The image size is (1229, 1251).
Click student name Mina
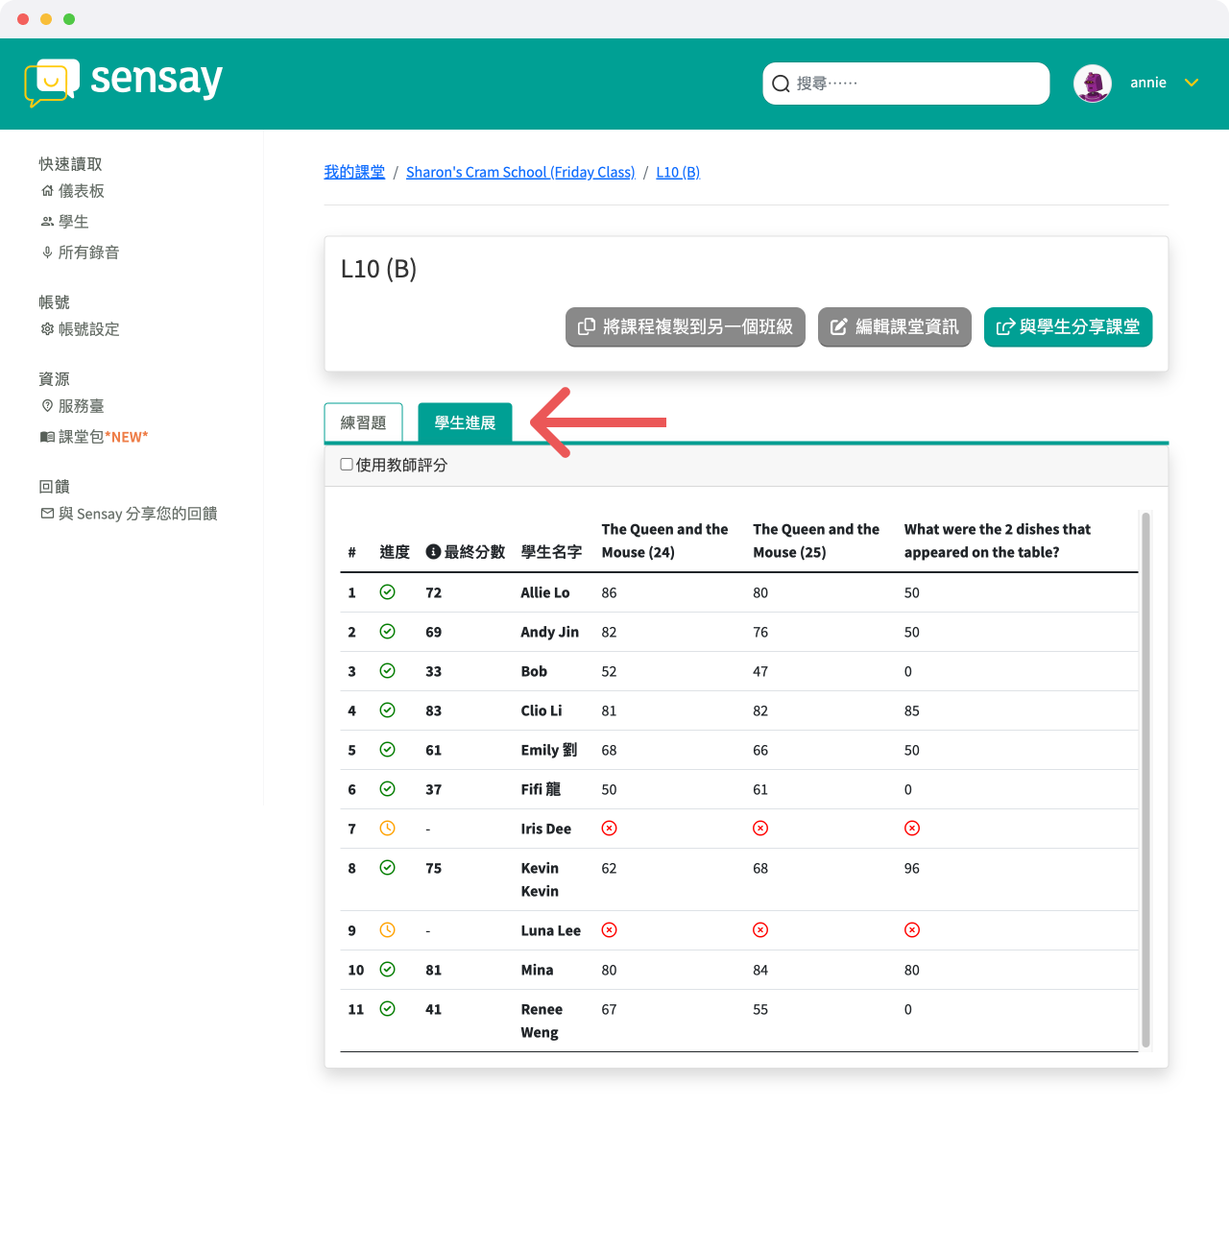[x=537, y=970]
